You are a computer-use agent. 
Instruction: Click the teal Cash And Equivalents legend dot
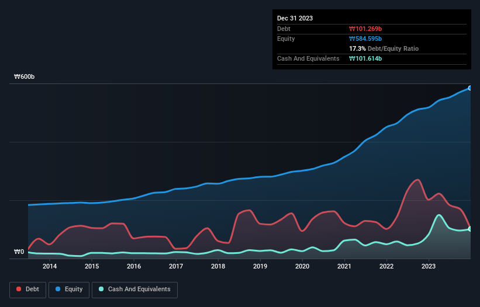click(x=101, y=289)
